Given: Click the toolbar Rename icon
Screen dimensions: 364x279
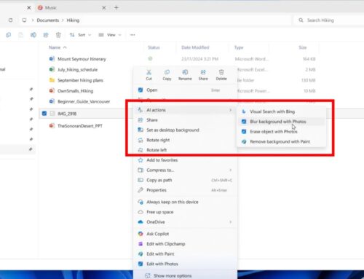Looking at the screenshot, I should 33,35.
